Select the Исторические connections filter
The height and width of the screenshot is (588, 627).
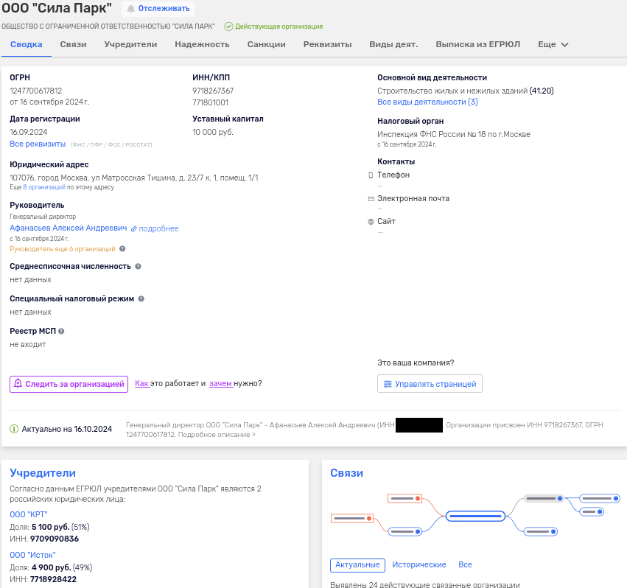(419, 565)
